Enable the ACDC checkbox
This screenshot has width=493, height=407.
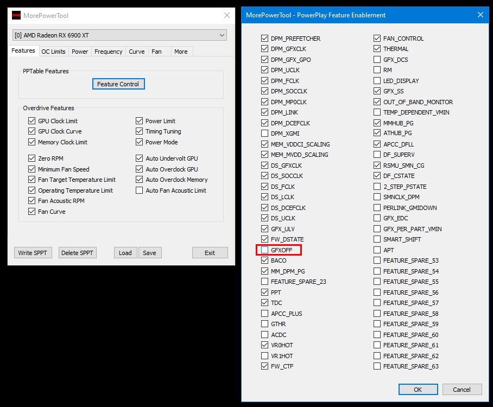[265, 335]
